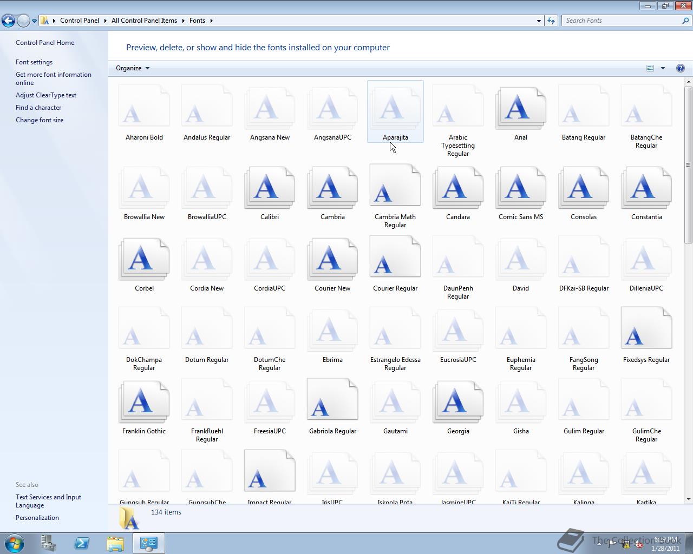Select the Franklin Gothic font icon
Image resolution: width=693 pixels, height=554 pixels.
pyautogui.click(x=144, y=401)
